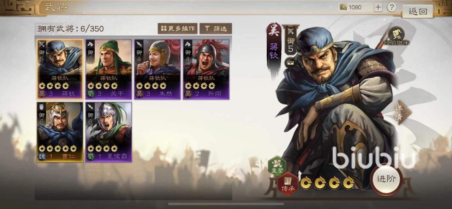
Task: Tap the 1080 gold currency icon
Action: pyautogui.click(x=343, y=7)
